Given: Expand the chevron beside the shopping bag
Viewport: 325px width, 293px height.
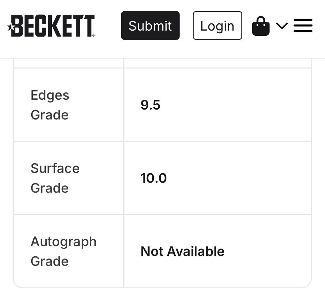Looking at the screenshot, I should [282, 26].
